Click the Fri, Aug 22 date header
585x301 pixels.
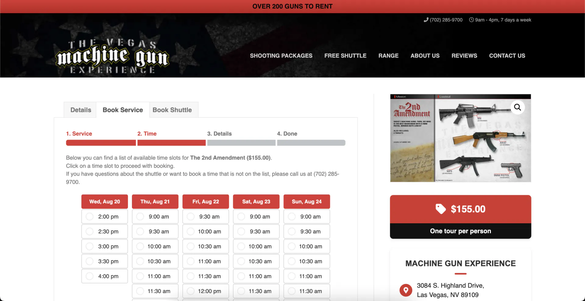[206, 201]
